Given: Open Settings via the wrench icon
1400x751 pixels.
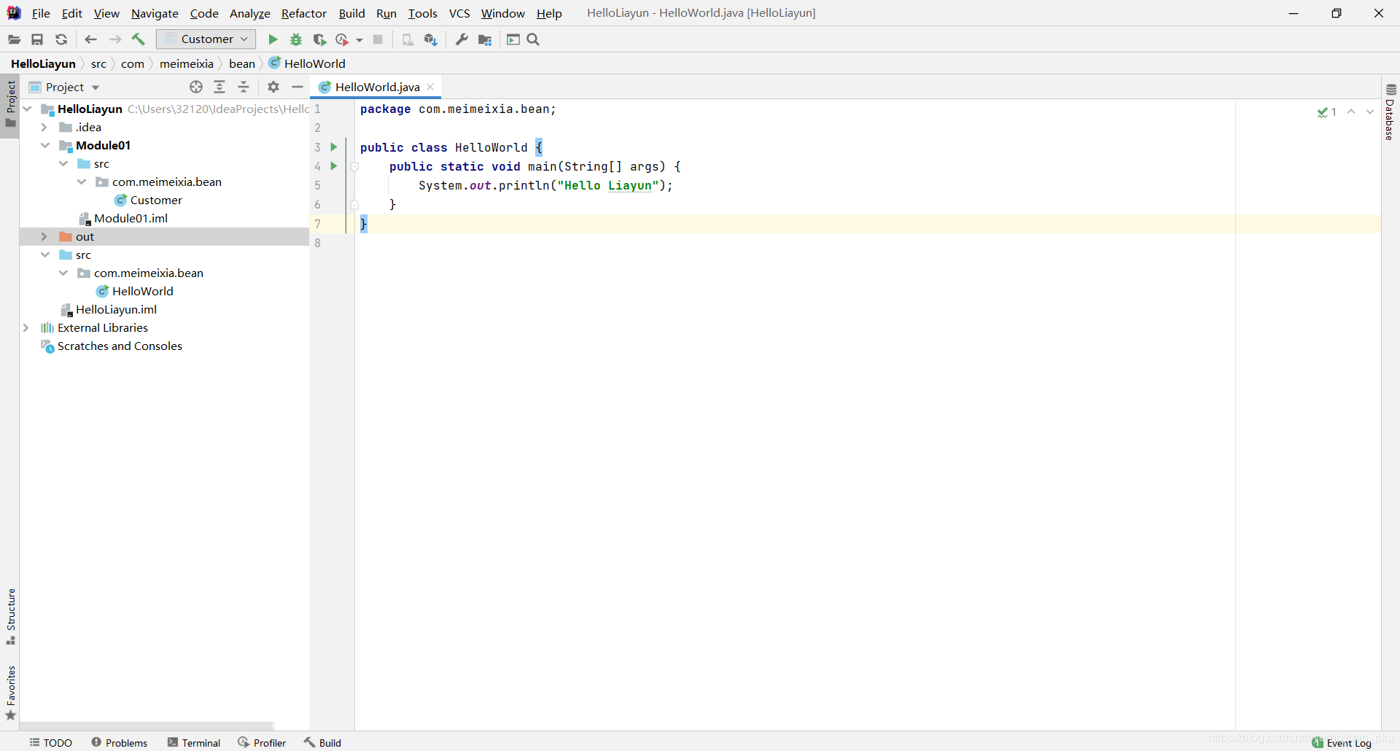Looking at the screenshot, I should point(462,39).
